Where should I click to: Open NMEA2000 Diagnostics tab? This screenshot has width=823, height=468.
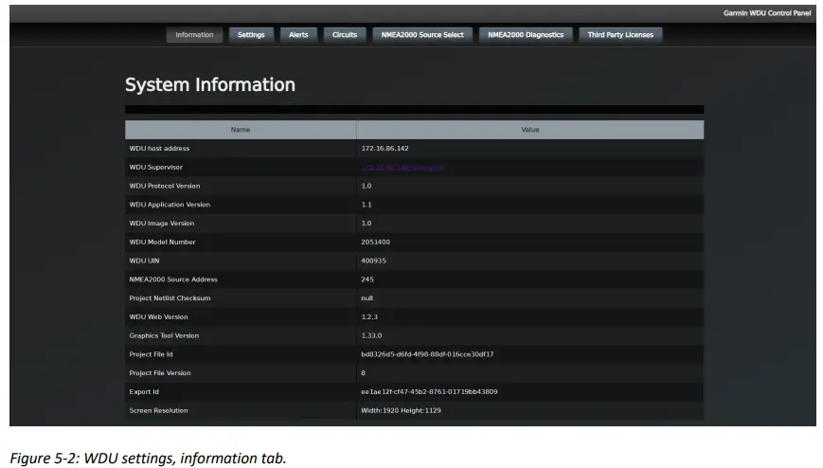tap(526, 35)
